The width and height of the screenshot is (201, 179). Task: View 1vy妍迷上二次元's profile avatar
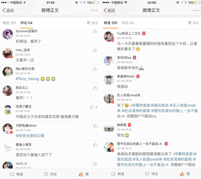(x=109, y=37)
